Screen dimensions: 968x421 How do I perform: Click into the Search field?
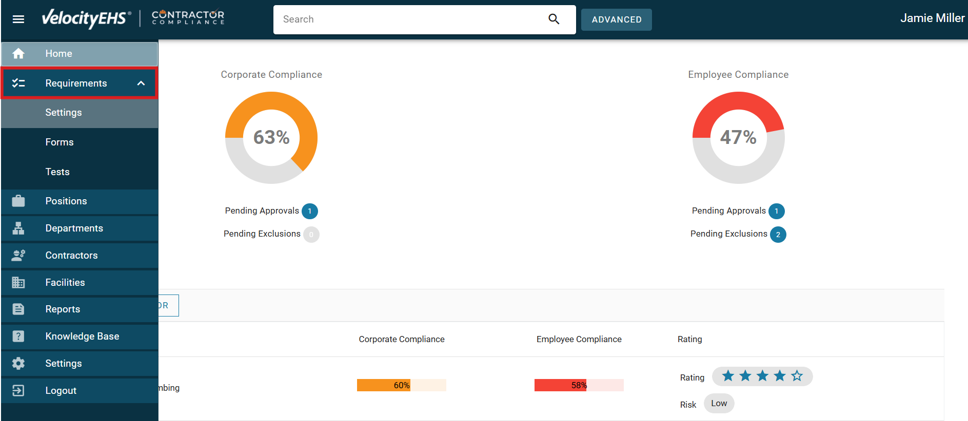coord(410,19)
